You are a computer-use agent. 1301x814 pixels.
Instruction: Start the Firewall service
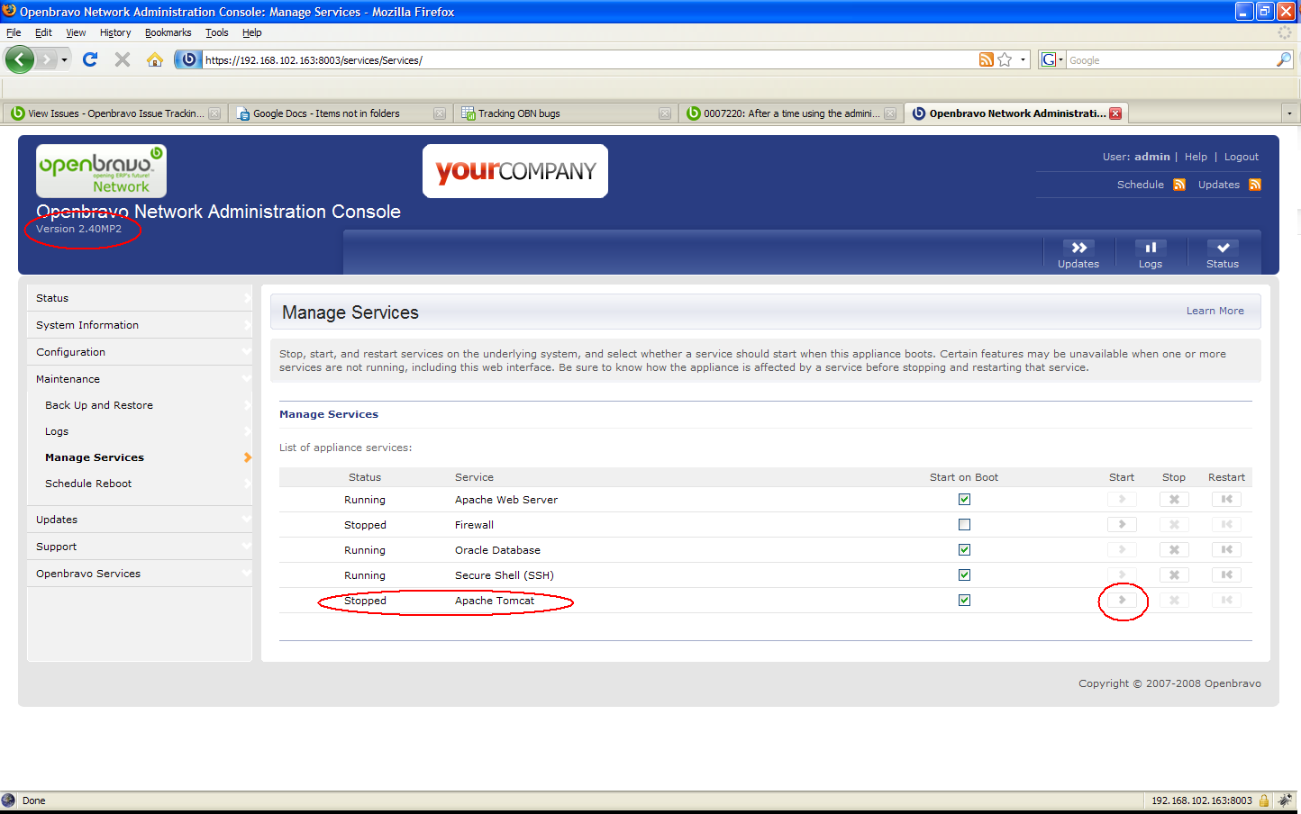click(1122, 525)
